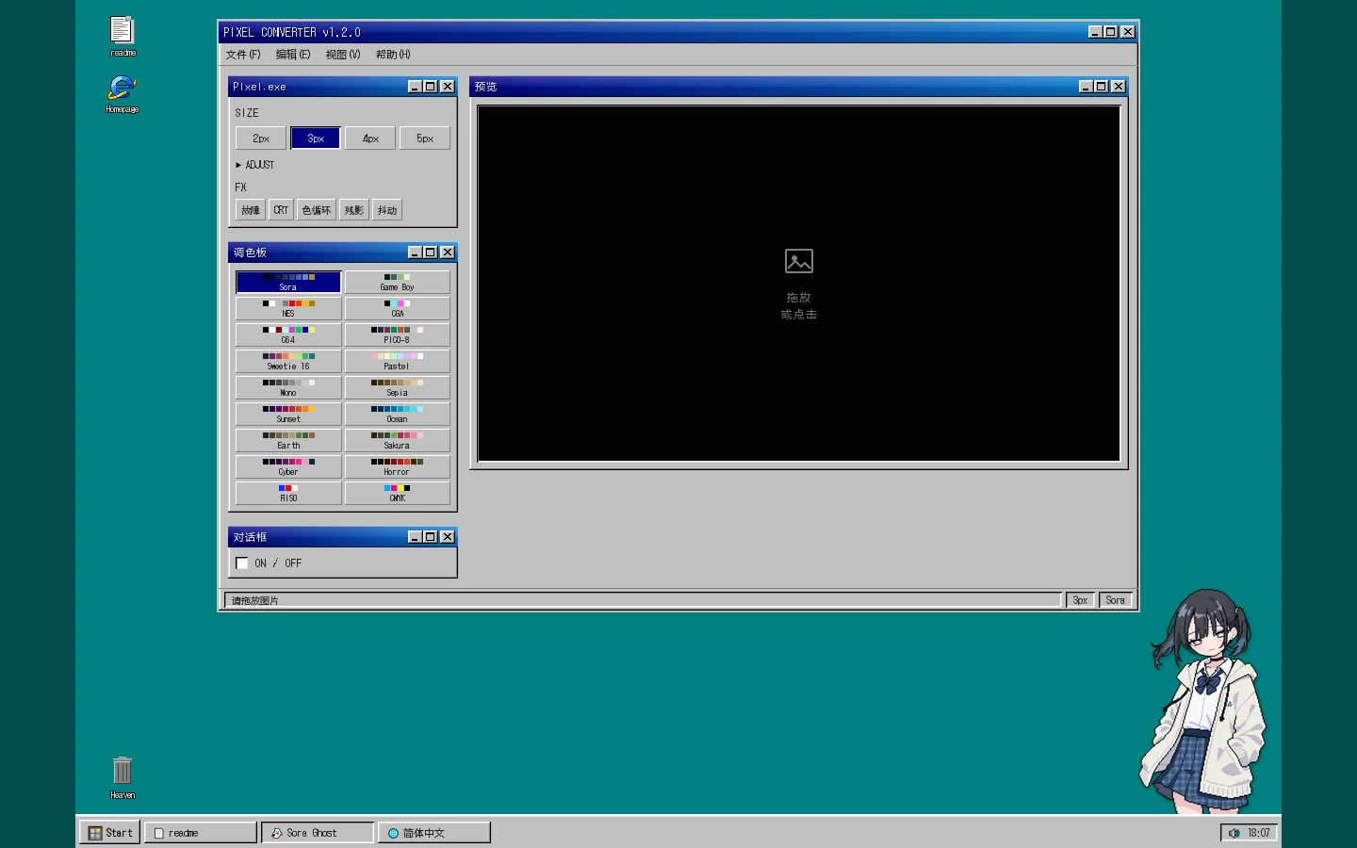1357x848 pixels.
Task: Click the readme taskbar button
Action: (201, 833)
